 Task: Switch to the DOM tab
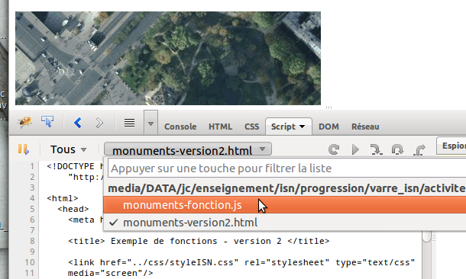pyautogui.click(x=328, y=127)
